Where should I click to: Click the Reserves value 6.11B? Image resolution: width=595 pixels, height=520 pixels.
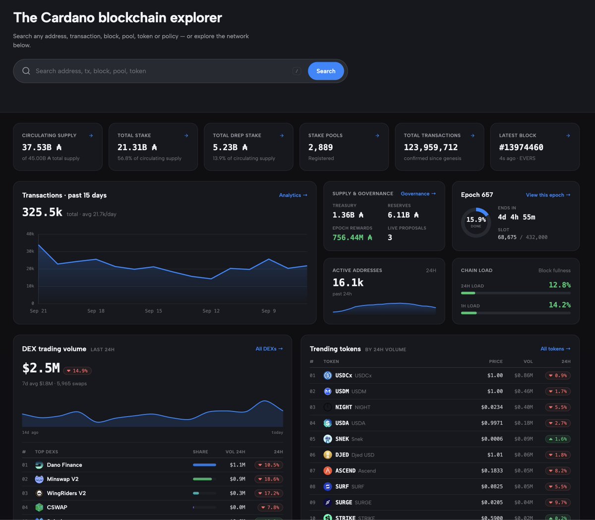pyautogui.click(x=403, y=215)
